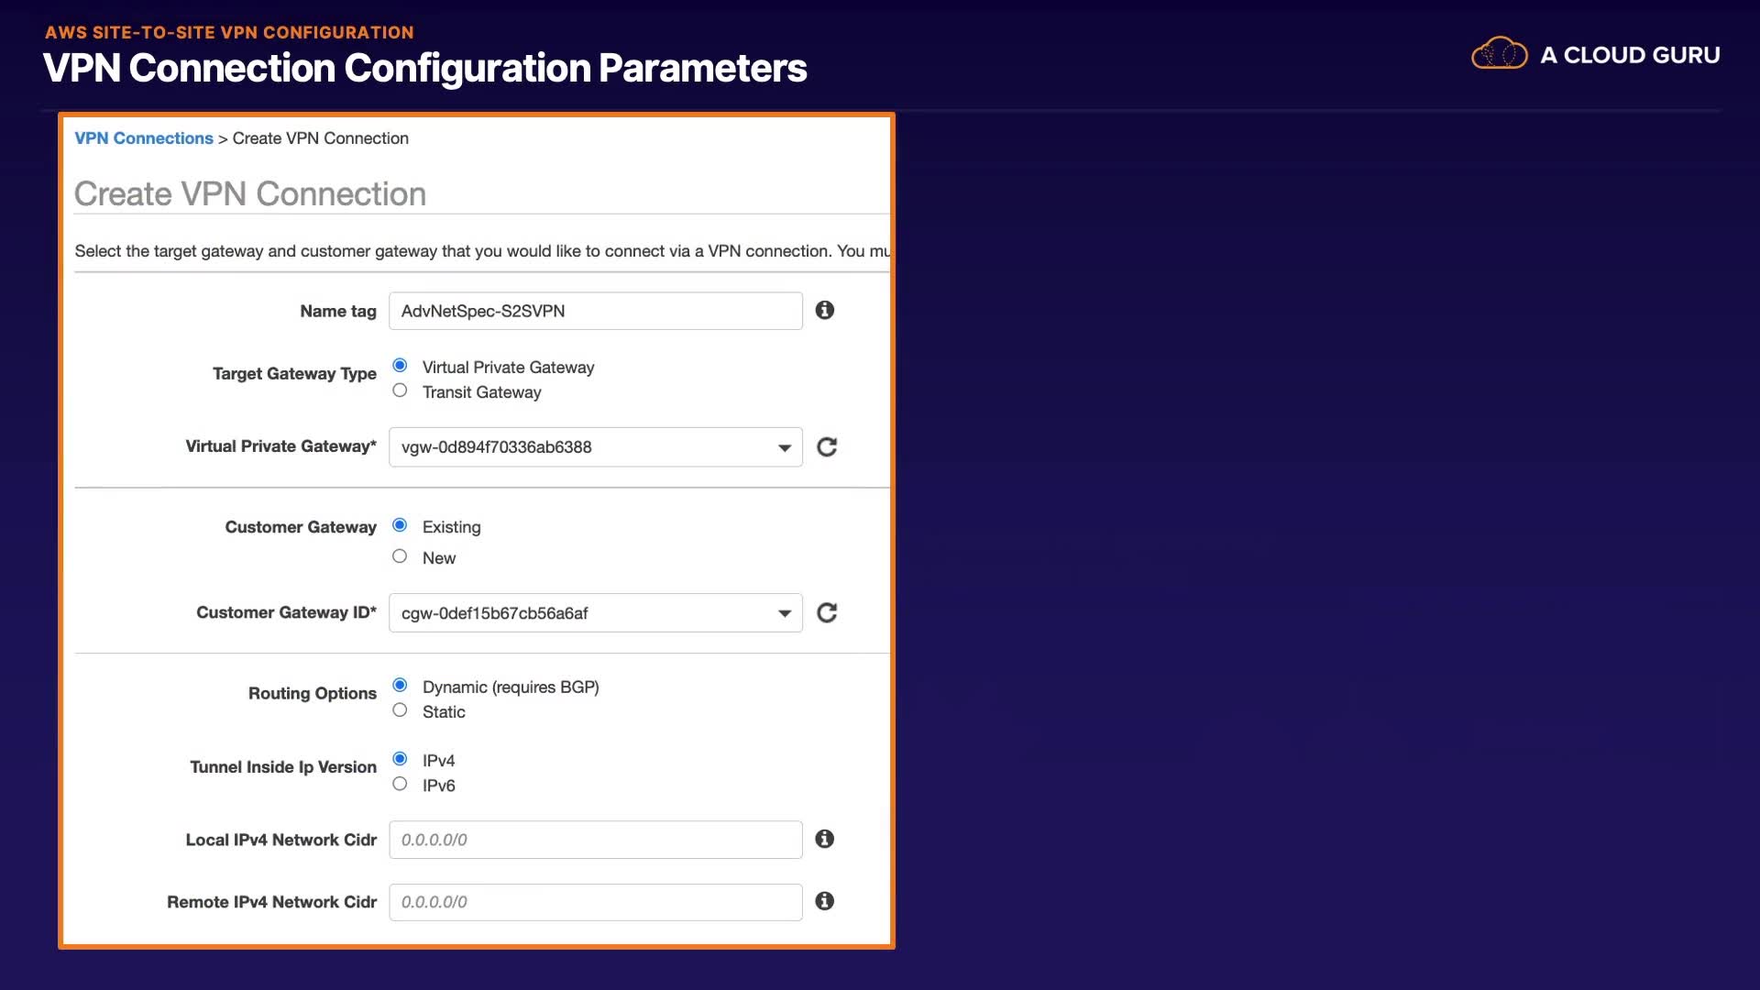
Task: Click the Name tag info icon
Action: 824,311
